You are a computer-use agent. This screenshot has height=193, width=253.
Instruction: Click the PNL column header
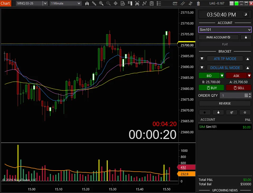248,120
